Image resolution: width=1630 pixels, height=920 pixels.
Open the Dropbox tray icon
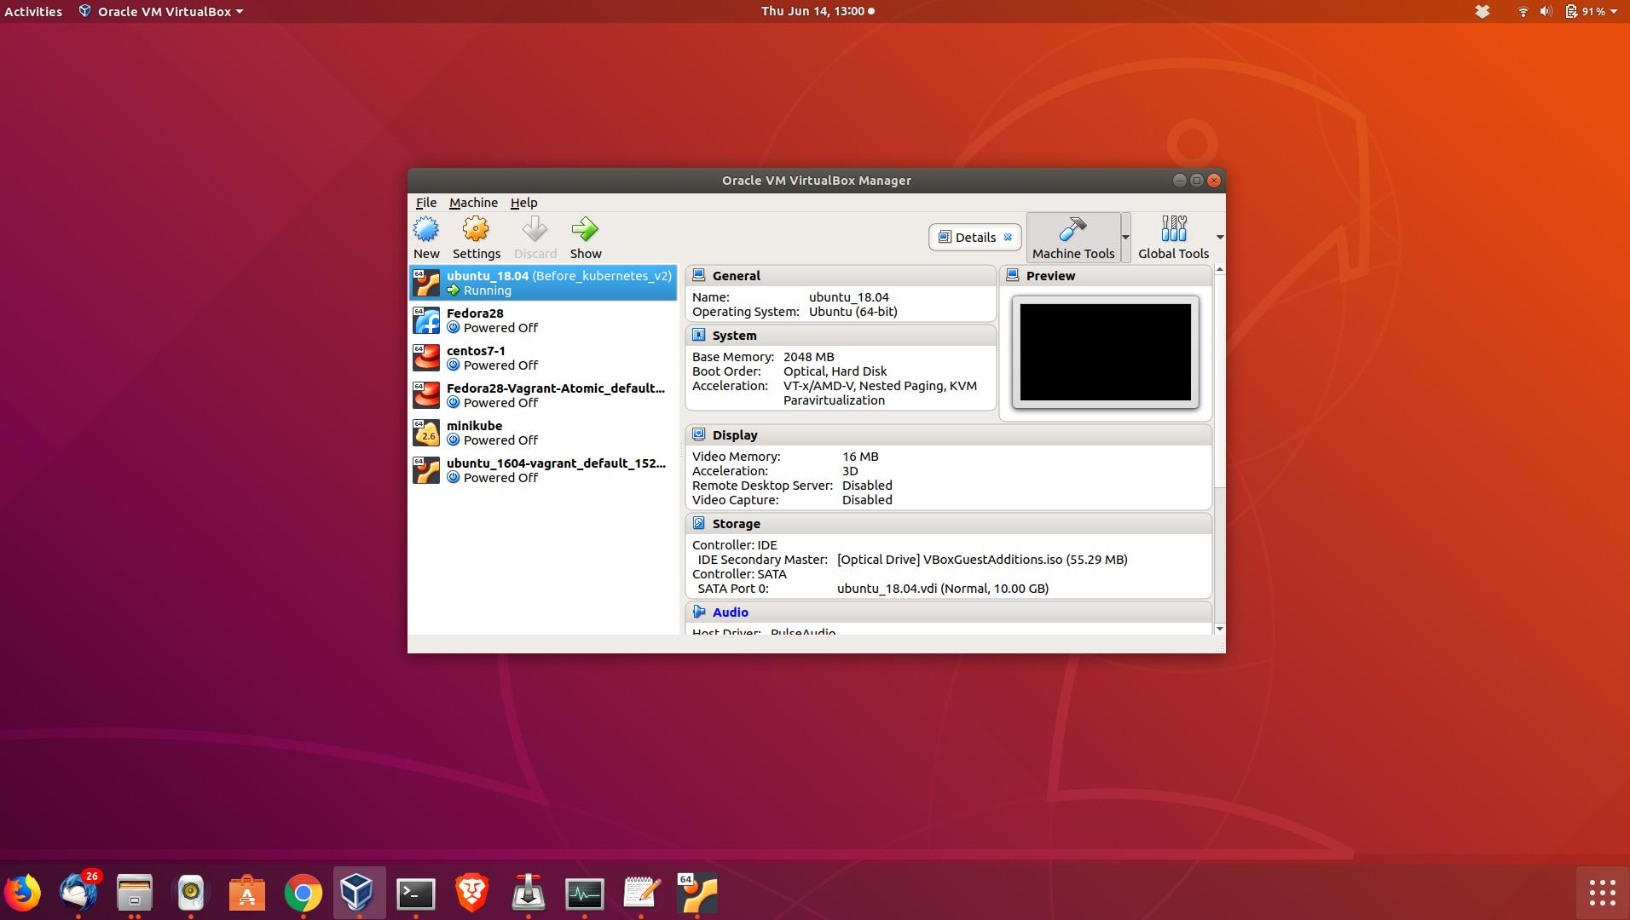pos(1483,11)
